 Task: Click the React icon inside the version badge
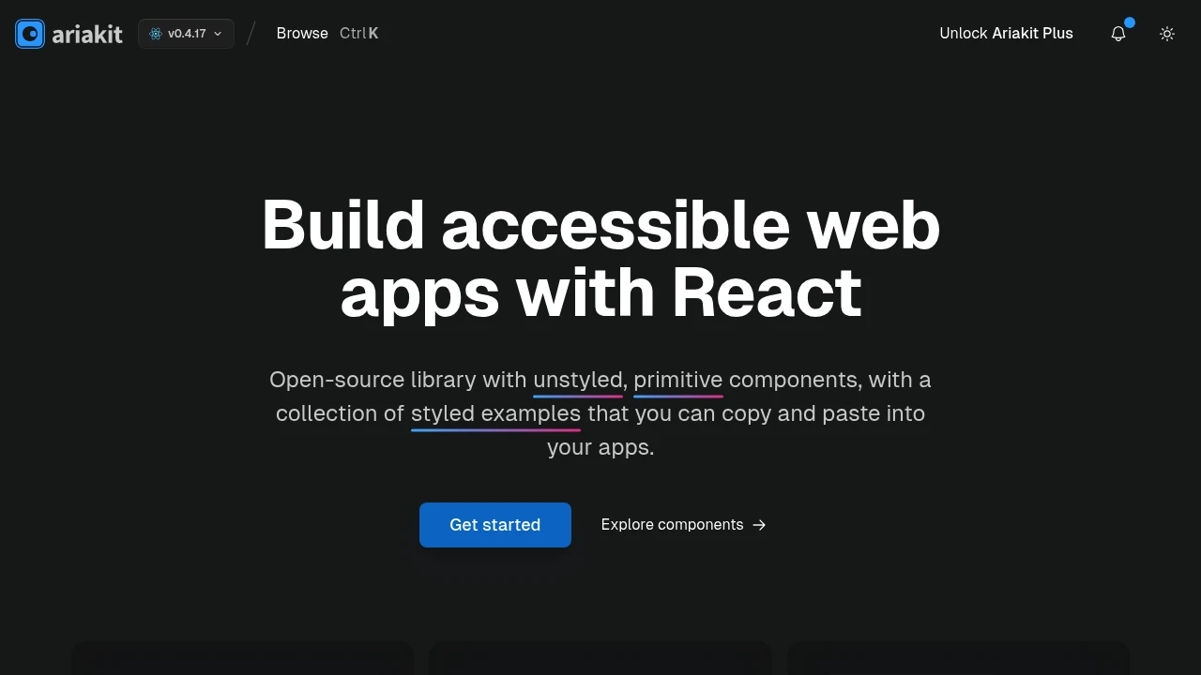[156, 33]
